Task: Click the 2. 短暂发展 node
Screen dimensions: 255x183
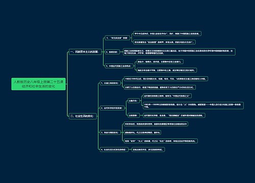Action: pos(112,52)
